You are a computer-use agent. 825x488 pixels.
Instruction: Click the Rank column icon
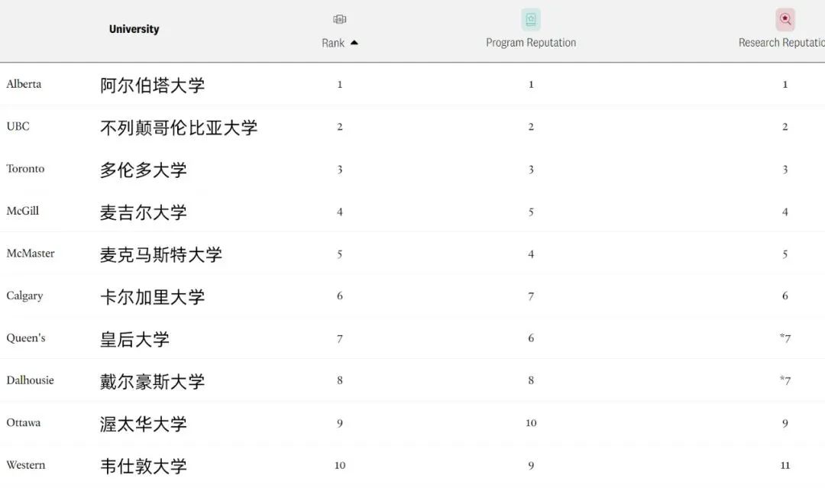tap(340, 19)
